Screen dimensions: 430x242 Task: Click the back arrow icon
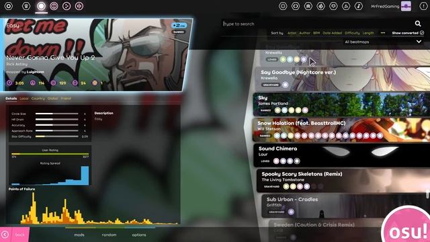5,235
